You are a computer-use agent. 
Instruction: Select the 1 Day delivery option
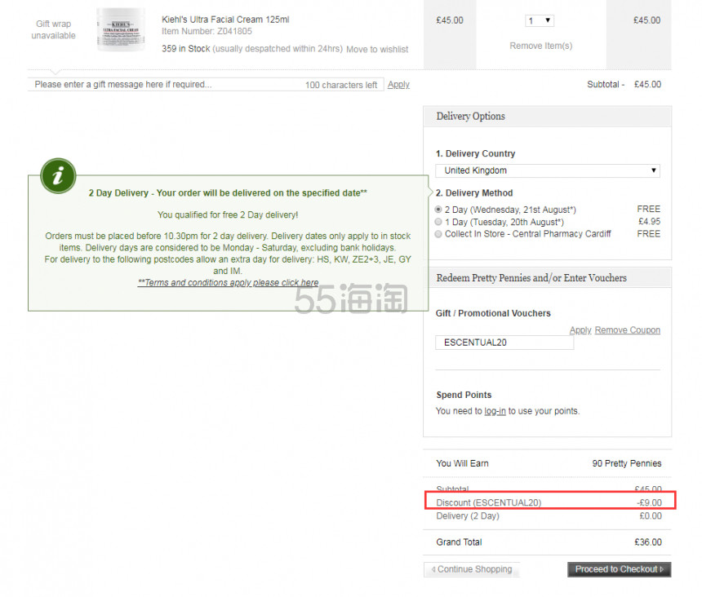[x=438, y=222]
